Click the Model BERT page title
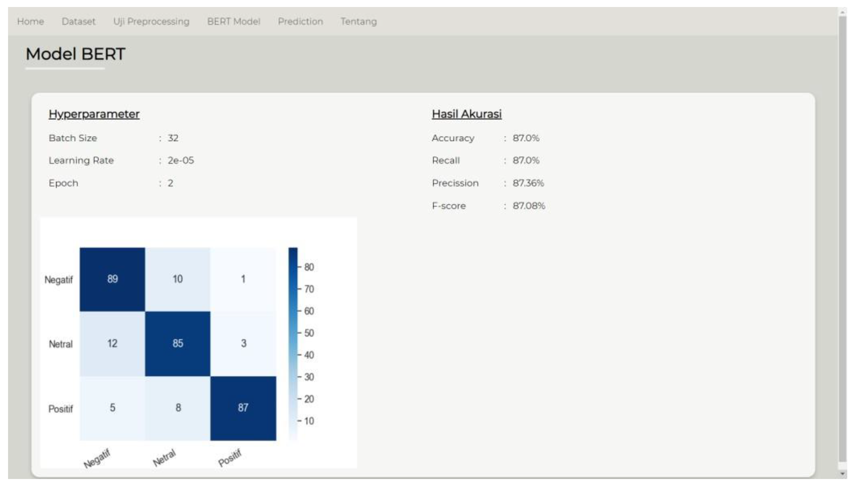Viewport: 854px width, 486px height. 75,54
